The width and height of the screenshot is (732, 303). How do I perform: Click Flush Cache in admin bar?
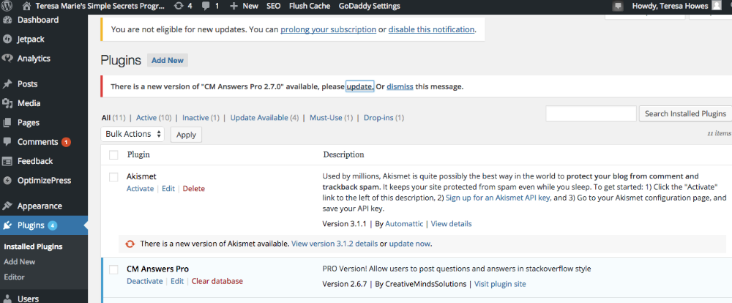[310, 6]
